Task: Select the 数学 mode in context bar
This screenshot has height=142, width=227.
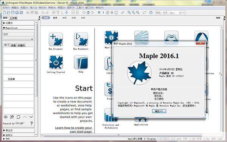Action: [55, 18]
